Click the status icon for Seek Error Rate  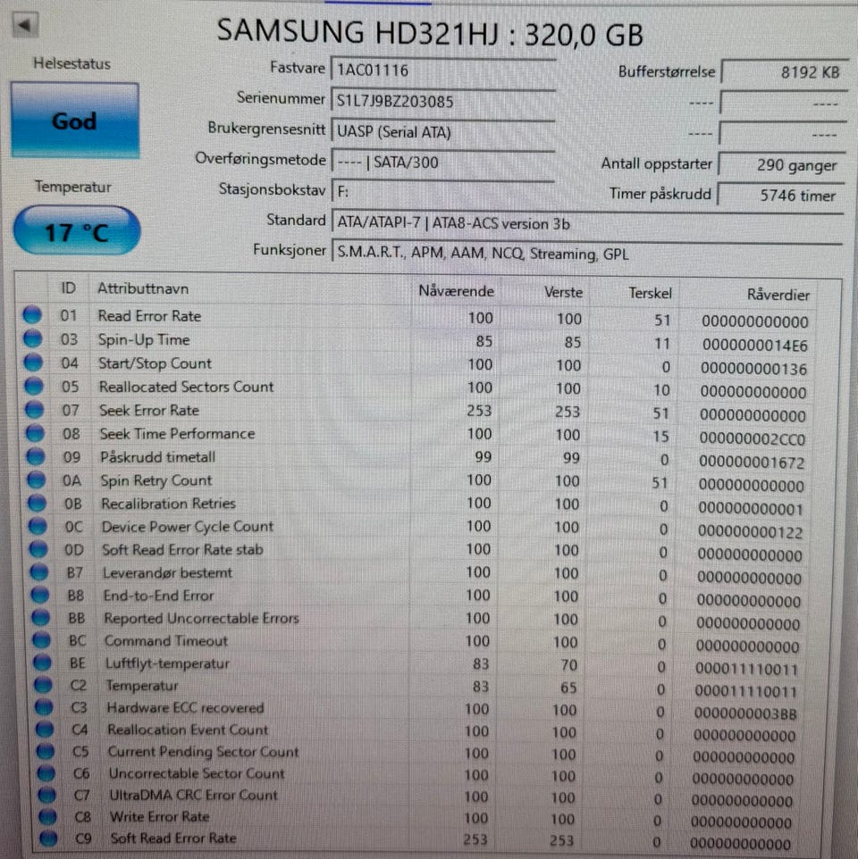35,410
